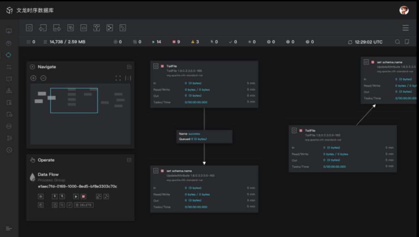
Task: Click processor icon on right-side TailFile card
Action: coord(294,130)
